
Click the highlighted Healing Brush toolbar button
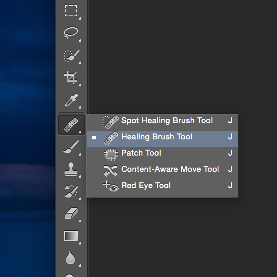tap(71, 124)
